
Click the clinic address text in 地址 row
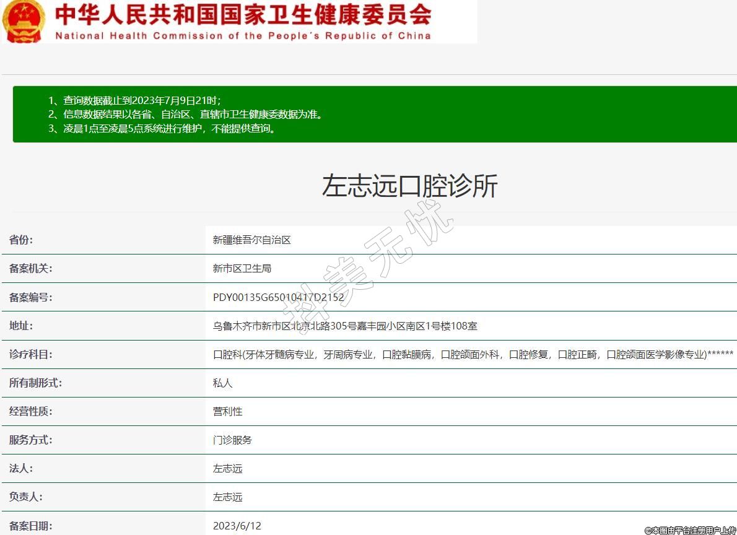click(345, 326)
